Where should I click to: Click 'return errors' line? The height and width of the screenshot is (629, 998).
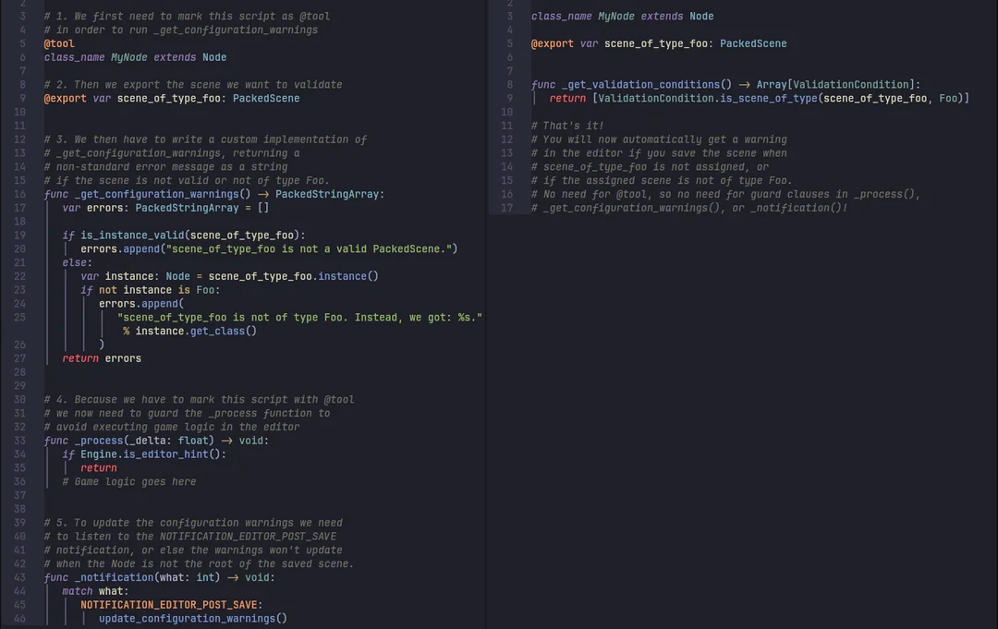pyautogui.click(x=102, y=358)
